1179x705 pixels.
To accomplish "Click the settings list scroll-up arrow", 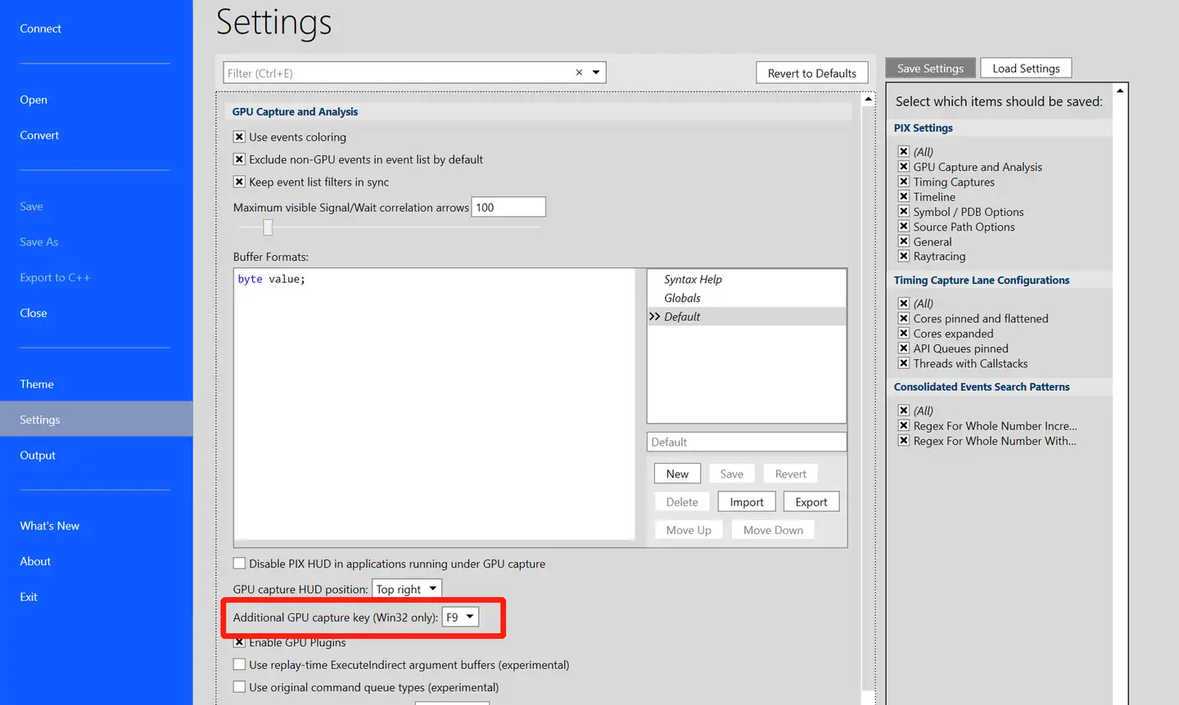I will pyautogui.click(x=869, y=99).
